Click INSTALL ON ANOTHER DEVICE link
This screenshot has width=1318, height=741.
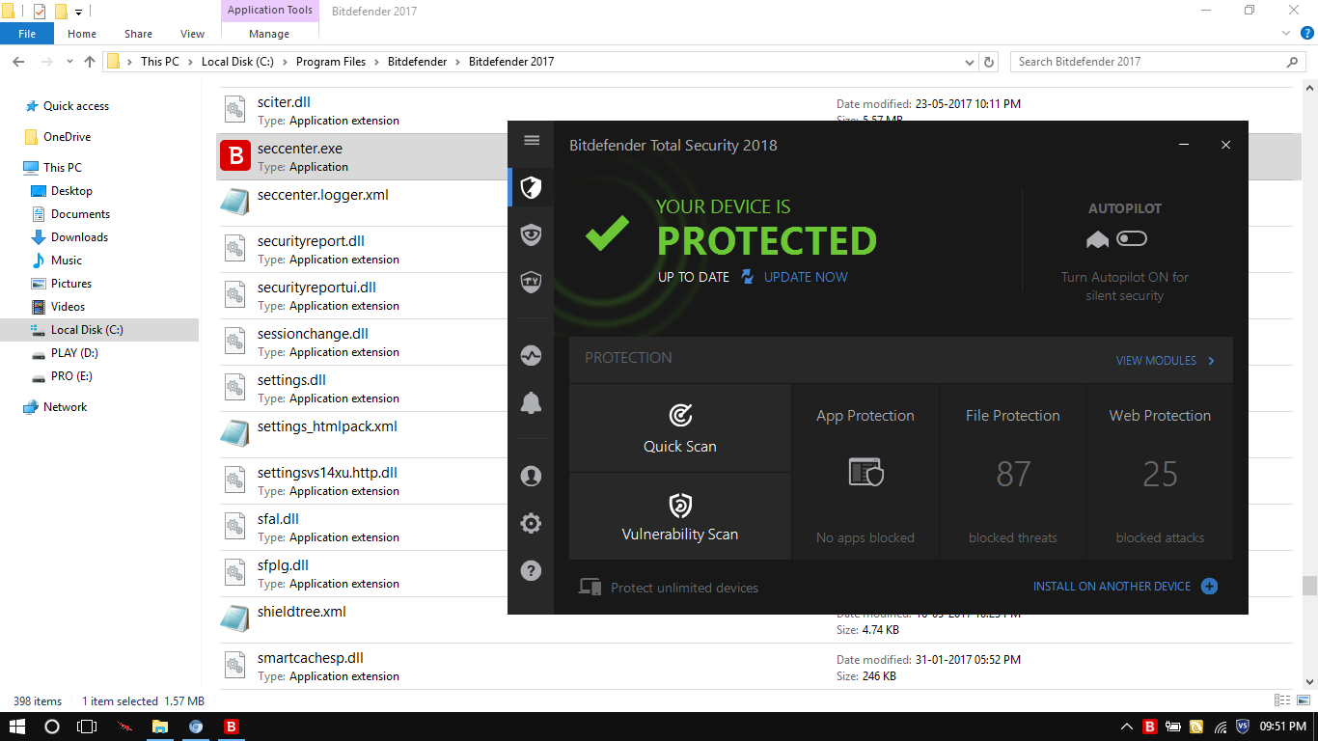[1112, 587]
